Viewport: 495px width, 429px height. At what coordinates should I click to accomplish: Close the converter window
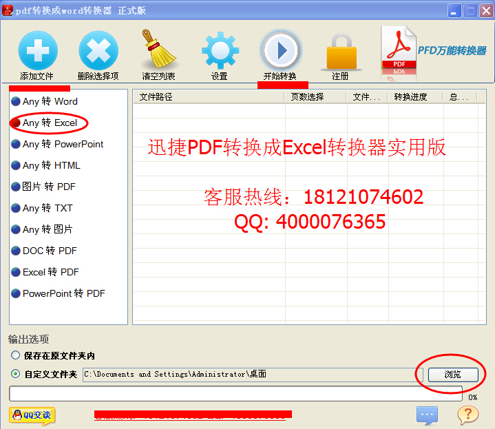coord(486,11)
